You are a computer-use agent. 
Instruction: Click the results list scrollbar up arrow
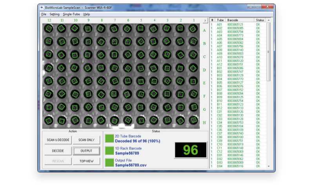269,20
